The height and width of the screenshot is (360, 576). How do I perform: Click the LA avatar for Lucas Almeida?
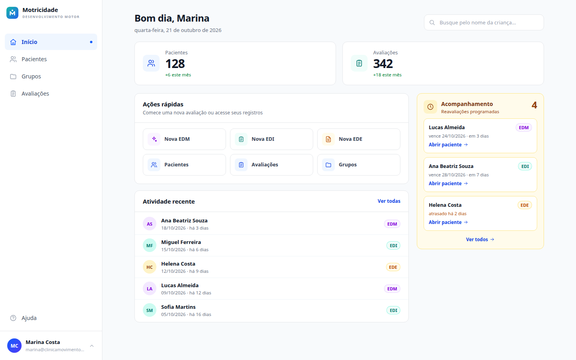coord(150,289)
